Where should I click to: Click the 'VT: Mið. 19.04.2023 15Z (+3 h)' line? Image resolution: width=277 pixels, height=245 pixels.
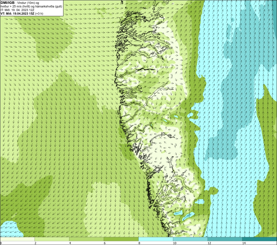pyautogui.click(x=22, y=14)
